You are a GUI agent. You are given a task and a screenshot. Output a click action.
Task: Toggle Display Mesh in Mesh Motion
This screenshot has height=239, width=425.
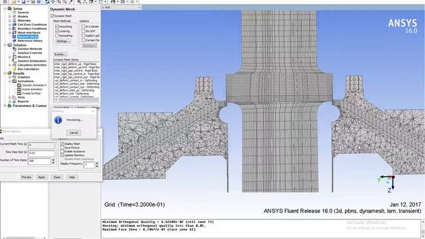(x=62, y=144)
